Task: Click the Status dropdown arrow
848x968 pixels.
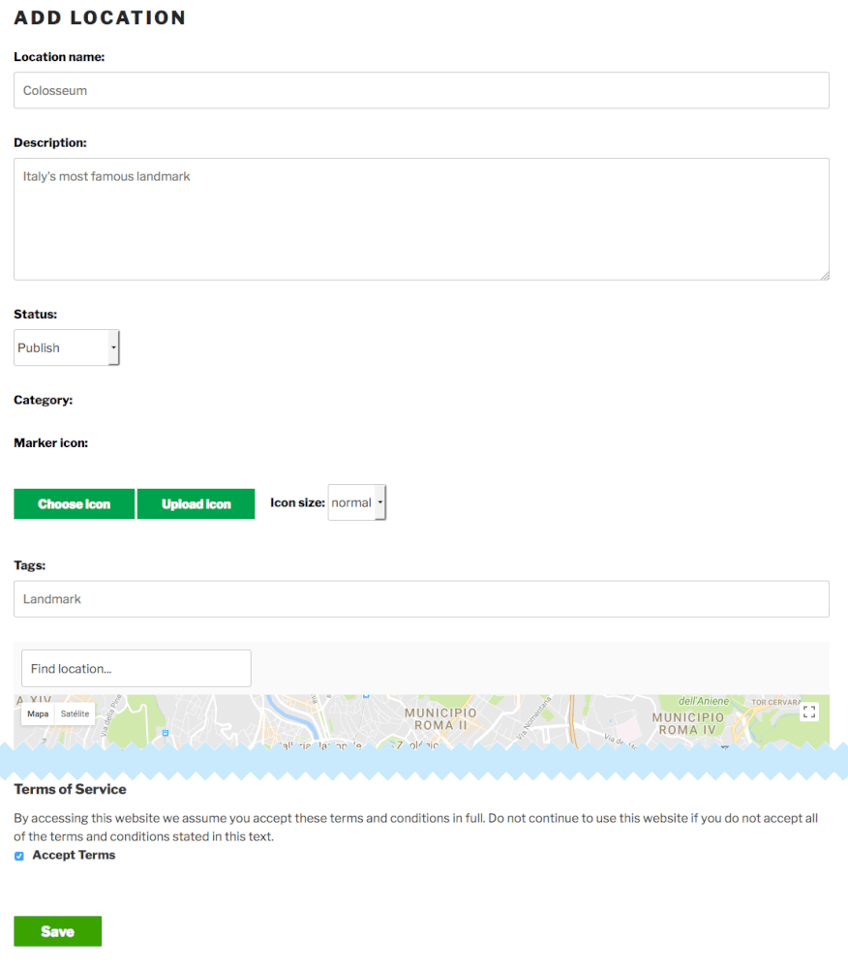Action: coord(114,348)
